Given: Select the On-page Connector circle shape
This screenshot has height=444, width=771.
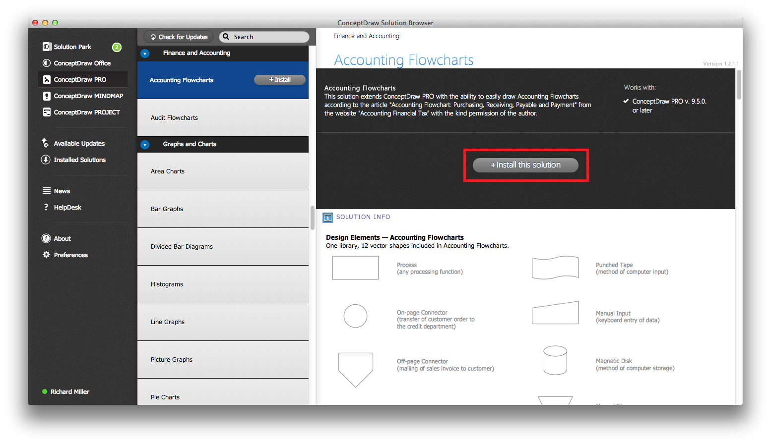Looking at the screenshot, I should [355, 316].
